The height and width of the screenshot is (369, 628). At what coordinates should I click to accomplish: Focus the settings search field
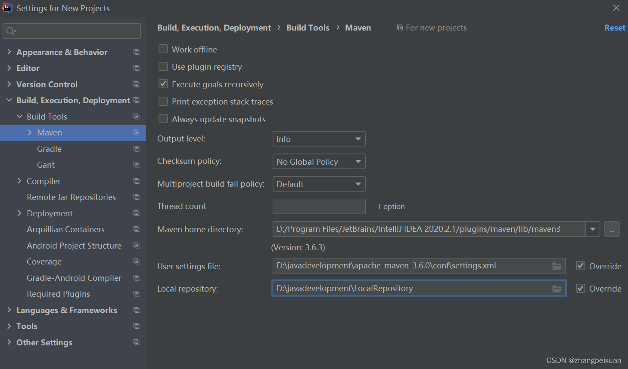72,31
